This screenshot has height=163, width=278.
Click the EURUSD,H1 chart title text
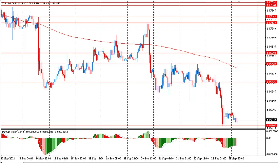(13, 3)
